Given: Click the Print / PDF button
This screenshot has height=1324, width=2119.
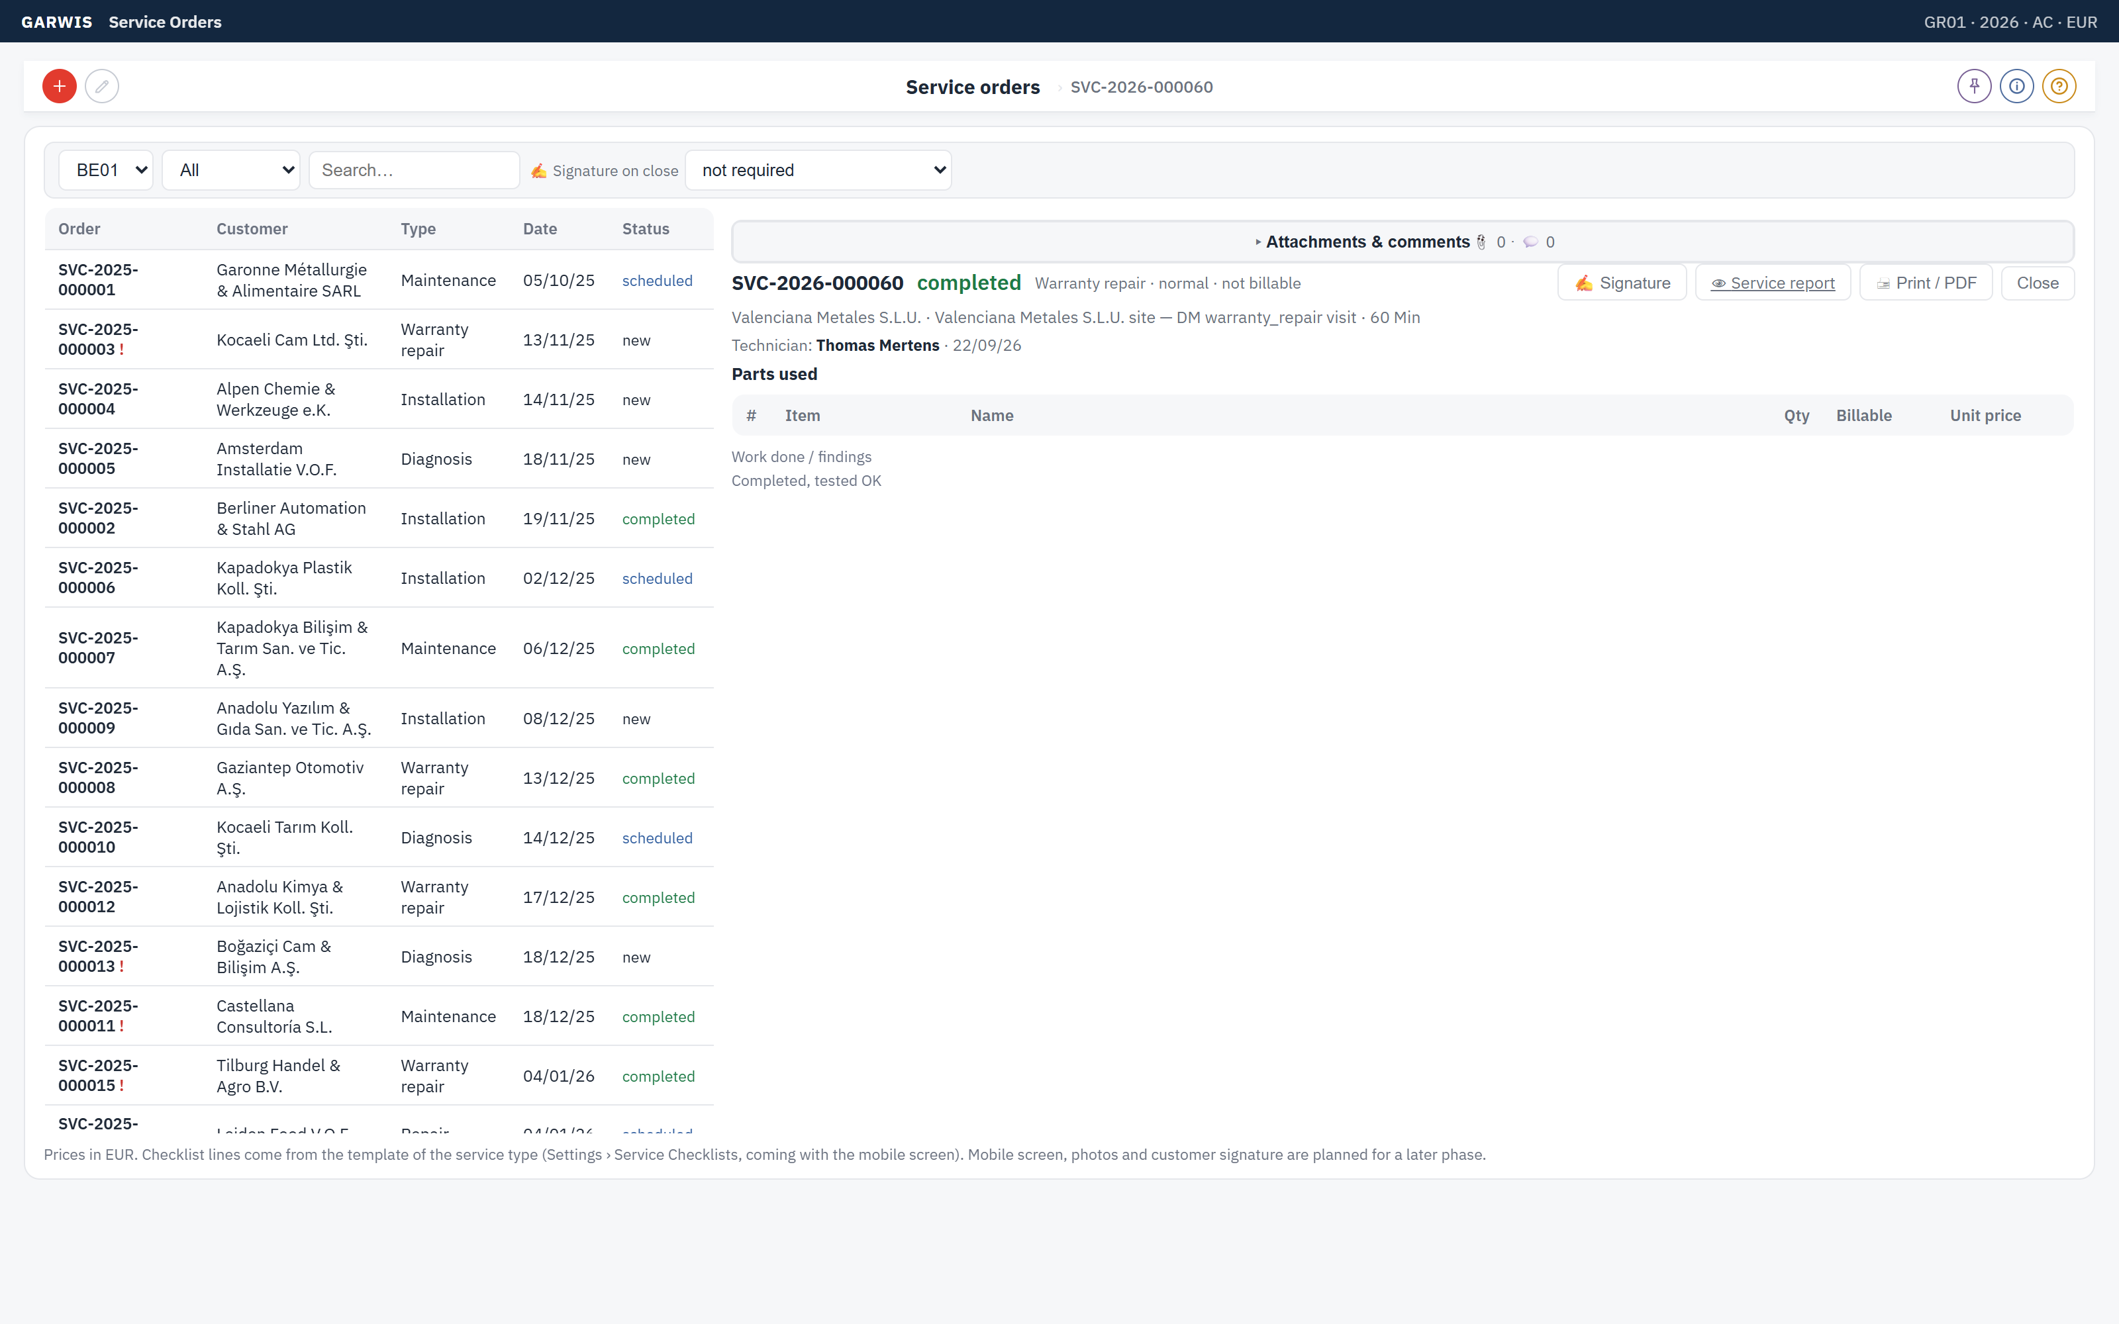Looking at the screenshot, I should click(x=1926, y=283).
